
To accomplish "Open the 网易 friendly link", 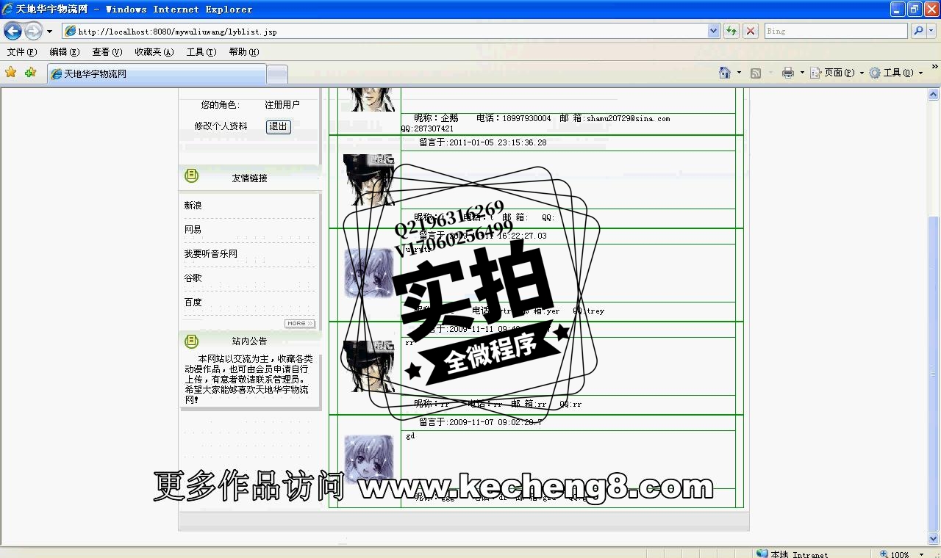I will pos(193,230).
